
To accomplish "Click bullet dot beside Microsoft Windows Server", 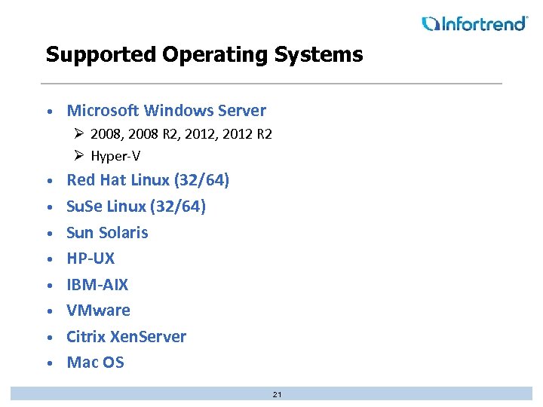I will [48, 112].
